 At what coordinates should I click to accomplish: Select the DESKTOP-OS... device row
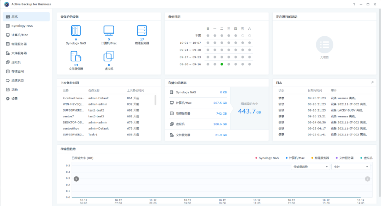coord(109,122)
